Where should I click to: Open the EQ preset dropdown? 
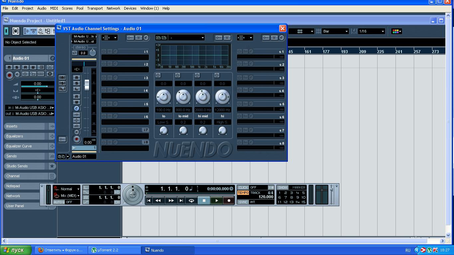(x=187, y=38)
